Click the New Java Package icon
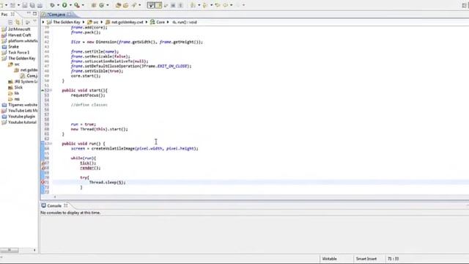 (x=94, y=5)
